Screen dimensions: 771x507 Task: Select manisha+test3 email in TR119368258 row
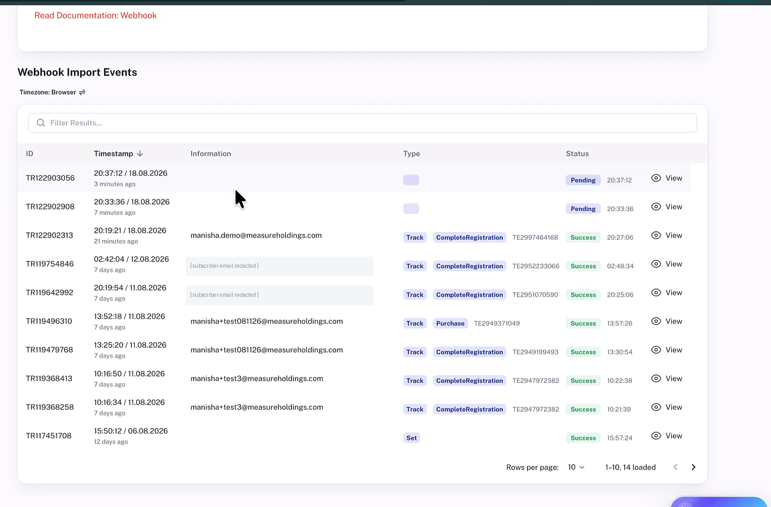coord(257,407)
